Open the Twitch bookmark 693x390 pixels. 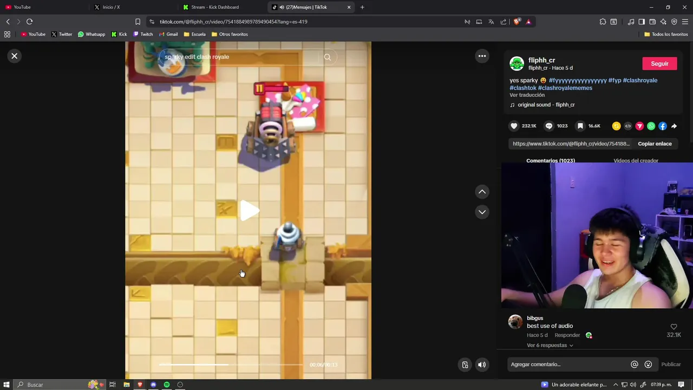[143, 34]
